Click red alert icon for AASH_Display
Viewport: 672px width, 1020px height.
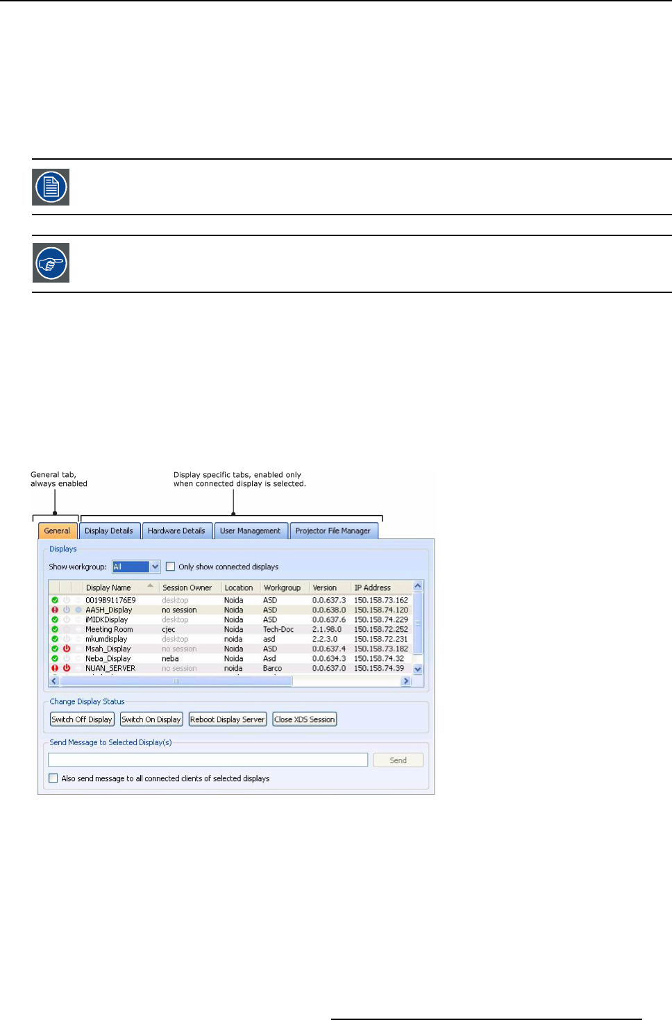coord(55,610)
